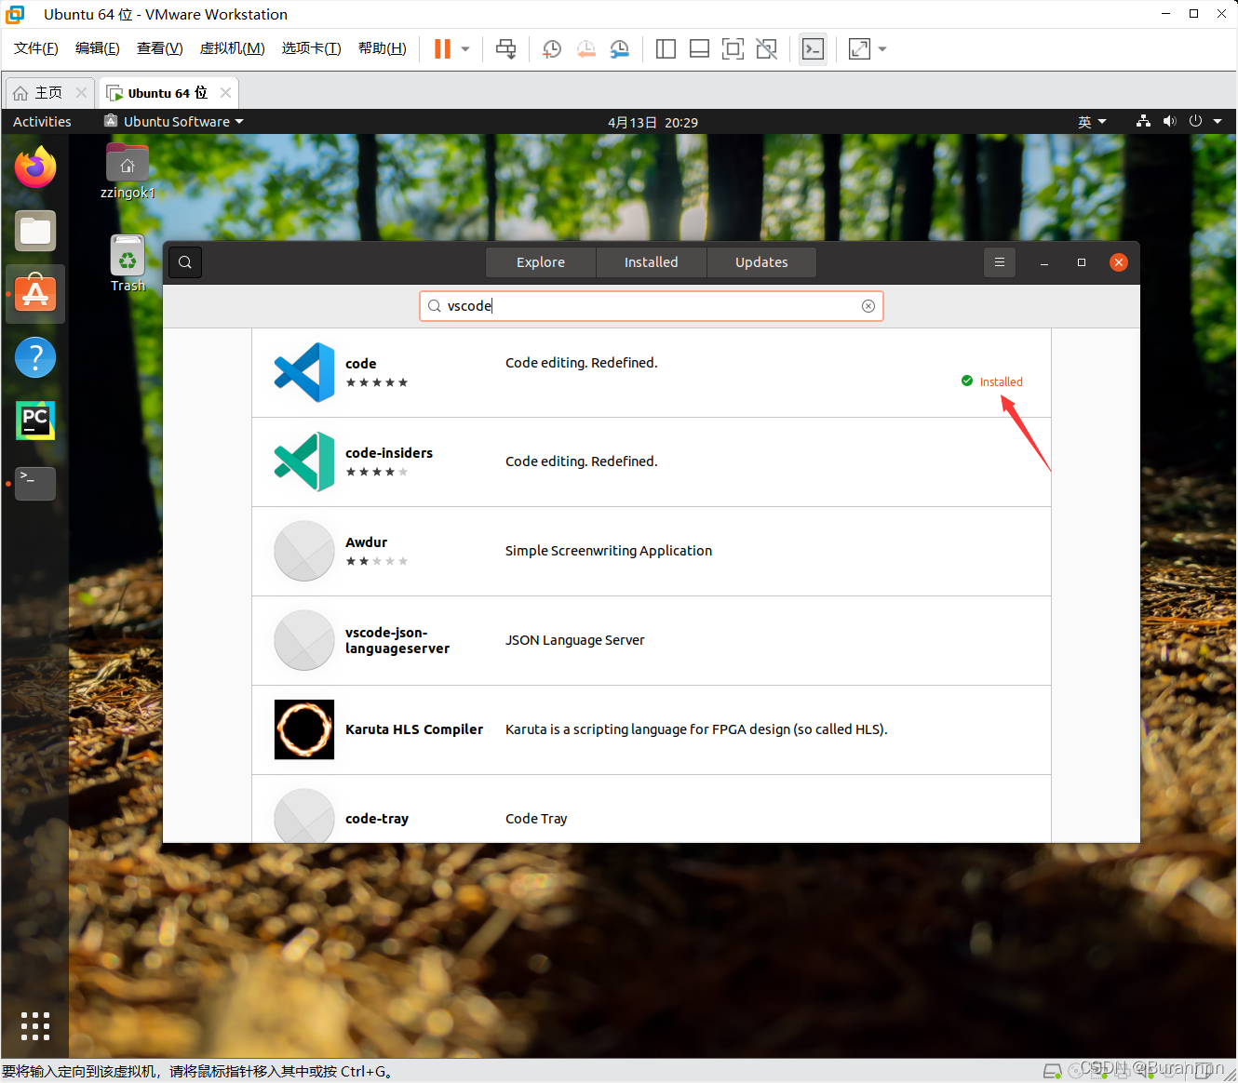Image resolution: width=1238 pixels, height=1083 pixels.
Task: Open the Trash desktop icon
Action: (128, 264)
